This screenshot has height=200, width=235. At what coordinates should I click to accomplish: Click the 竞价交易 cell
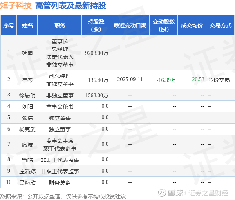pyautogui.click(x=219, y=80)
